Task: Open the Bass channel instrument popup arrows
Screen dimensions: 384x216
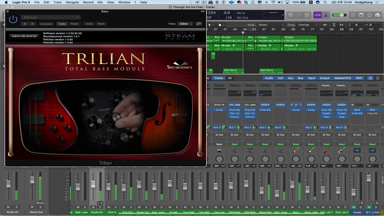Action: coord(300,105)
